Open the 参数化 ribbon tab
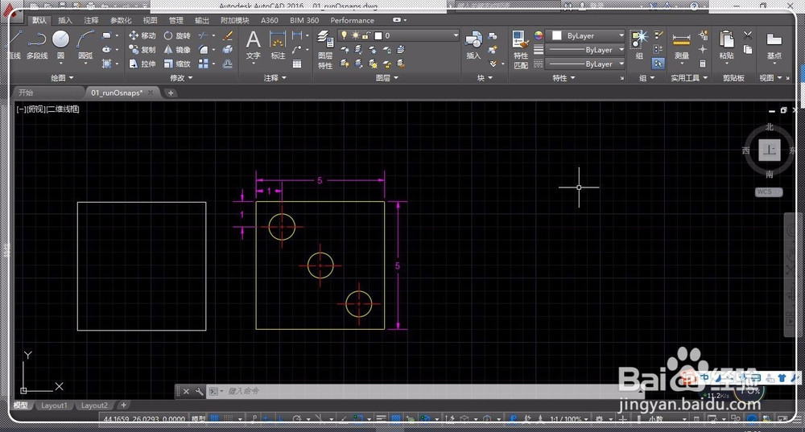The width and height of the screenshot is (805, 432). pyautogui.click(x=121, y=21)
